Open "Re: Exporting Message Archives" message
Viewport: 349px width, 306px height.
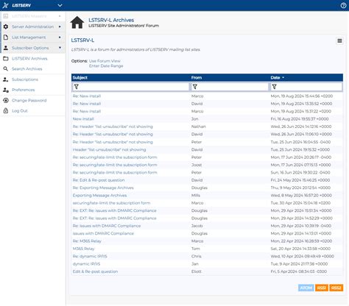coord(103,188)
